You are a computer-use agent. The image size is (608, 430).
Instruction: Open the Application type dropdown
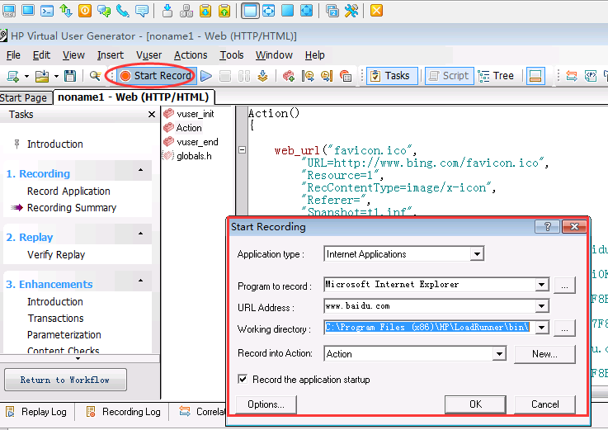(x=476, y=254)
